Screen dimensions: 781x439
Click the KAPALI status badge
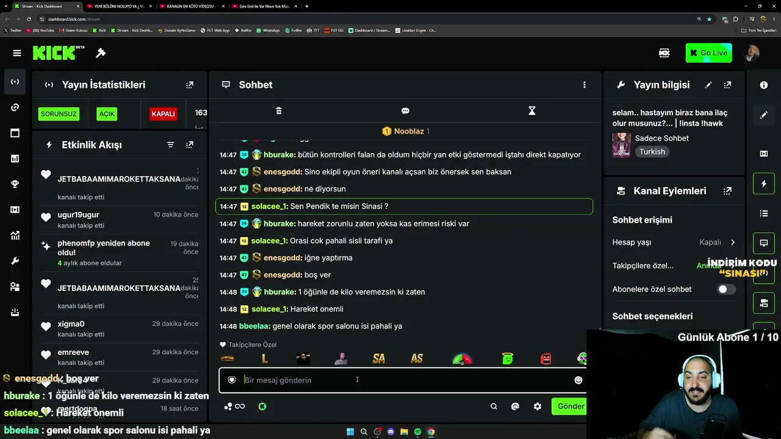pos(163,113)
